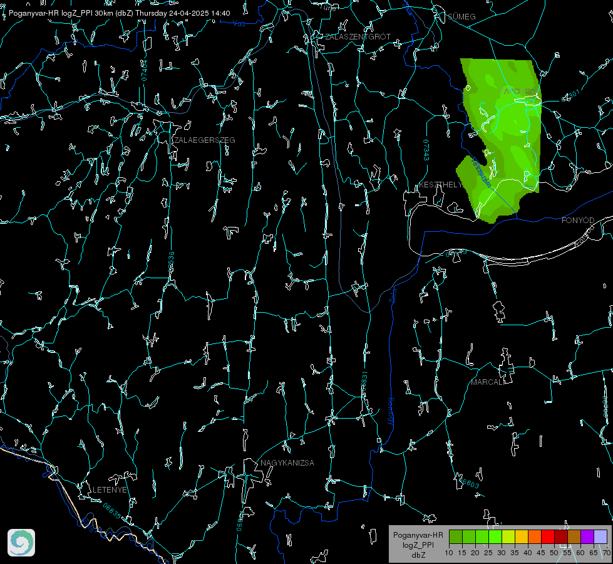This screenshot has height=564, width=613.
Task: Click the swirl logo icon
Action: tap(21, 543)
